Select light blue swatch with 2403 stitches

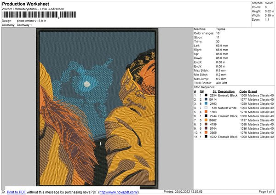(206, 103)
